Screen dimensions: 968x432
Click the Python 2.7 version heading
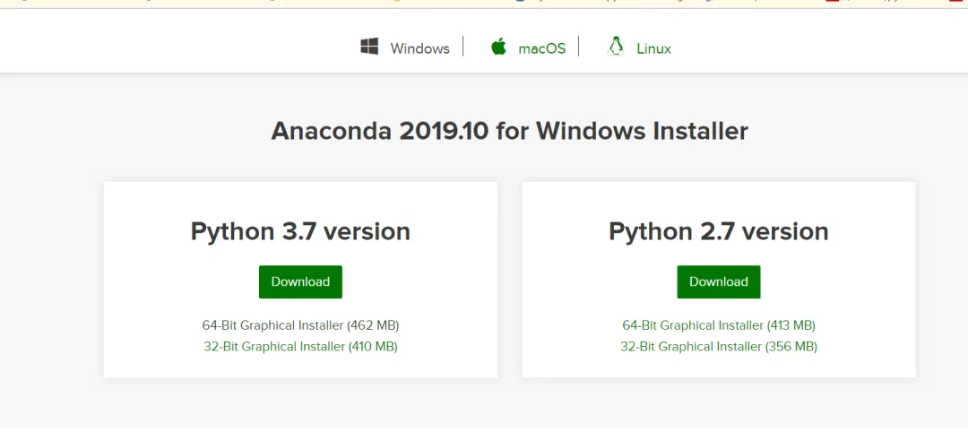(719, 231)
